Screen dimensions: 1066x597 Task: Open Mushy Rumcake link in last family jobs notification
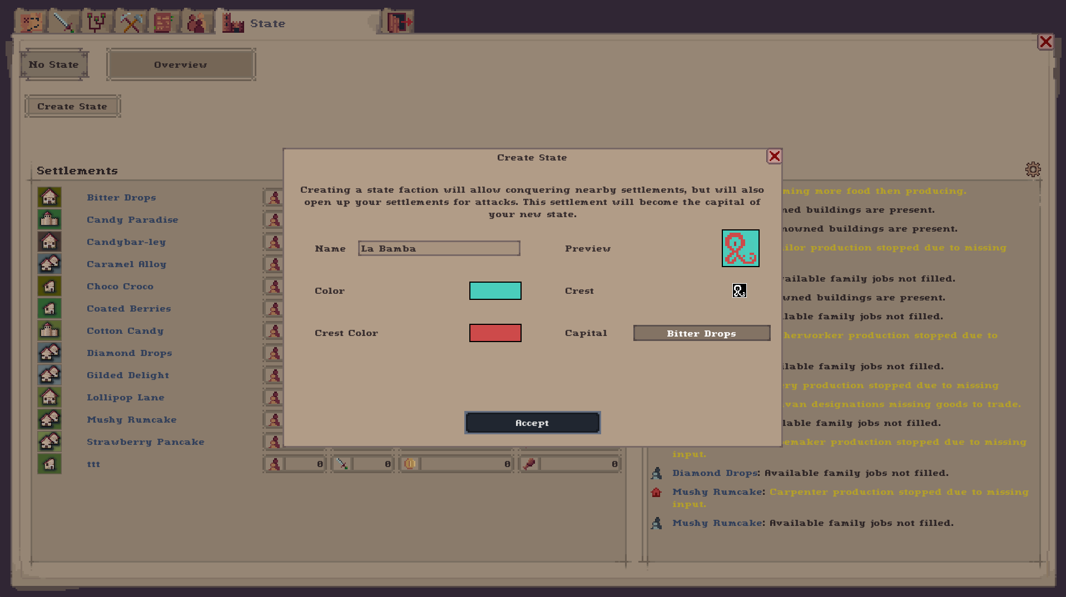[717, 523]
